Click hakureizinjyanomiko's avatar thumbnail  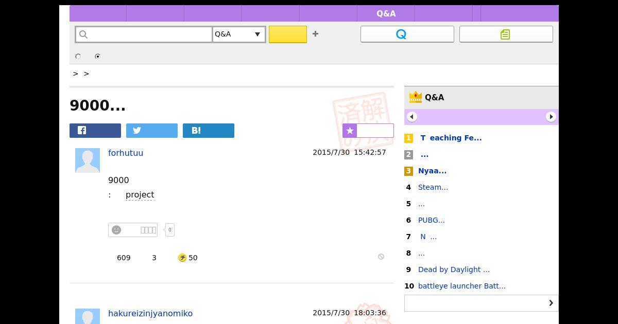pyautogui.click(x=88, y=316)
